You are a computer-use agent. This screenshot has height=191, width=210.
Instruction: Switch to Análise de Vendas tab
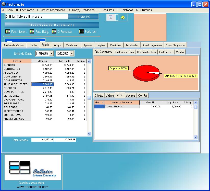pyautogui.click(x=14, y=45)
